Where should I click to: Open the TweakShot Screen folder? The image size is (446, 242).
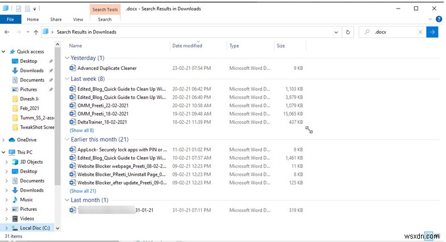point(34,127)
